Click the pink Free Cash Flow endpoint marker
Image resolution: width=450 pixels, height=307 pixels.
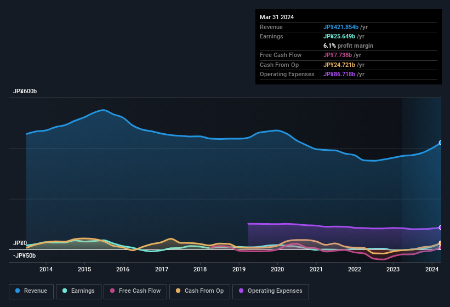point(441,247)
